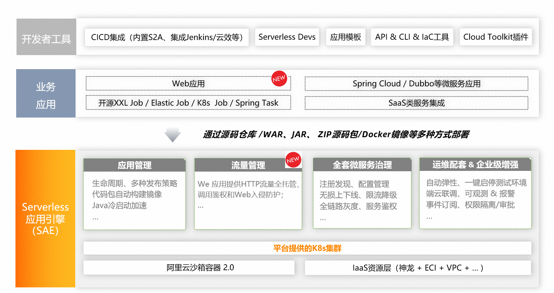Viewport: 554px width, 293px height.
Task: Click the orange Serverless应用引擎 (SAE) block
Action: point(45,219)
